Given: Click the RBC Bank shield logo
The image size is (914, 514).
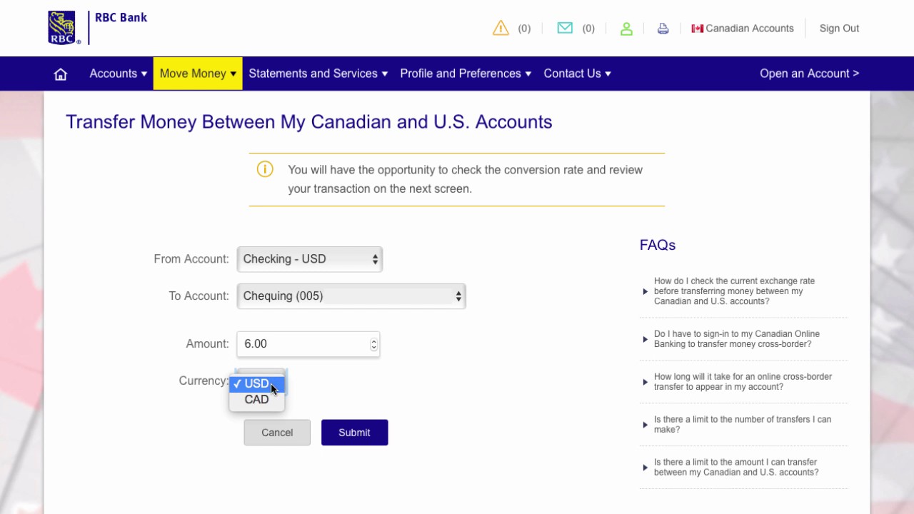Looking at the screenshot, I should point(62,28).
